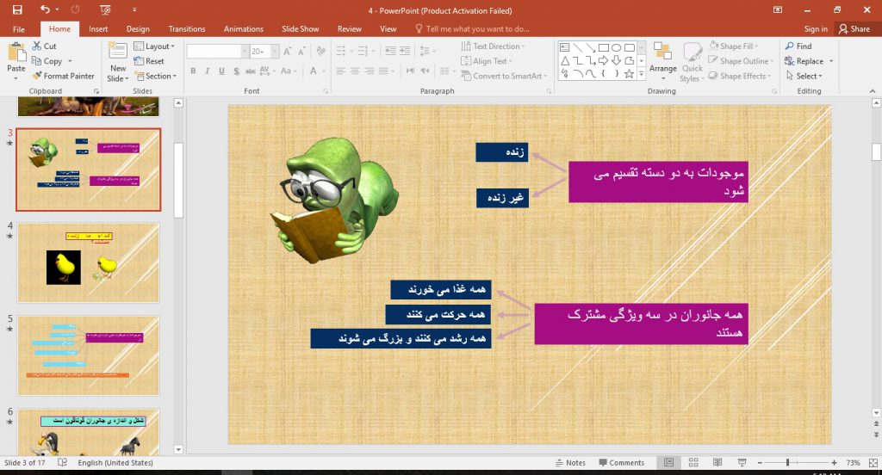Insert a New Slide
The image size is (882, 475).
(118, 53)
